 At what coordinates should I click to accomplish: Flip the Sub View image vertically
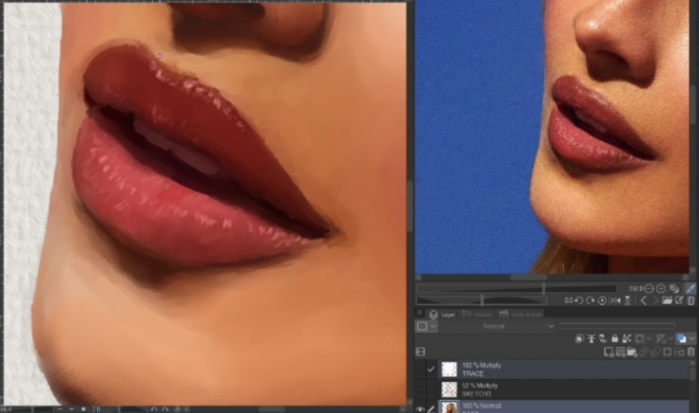(x=627, y=300)
